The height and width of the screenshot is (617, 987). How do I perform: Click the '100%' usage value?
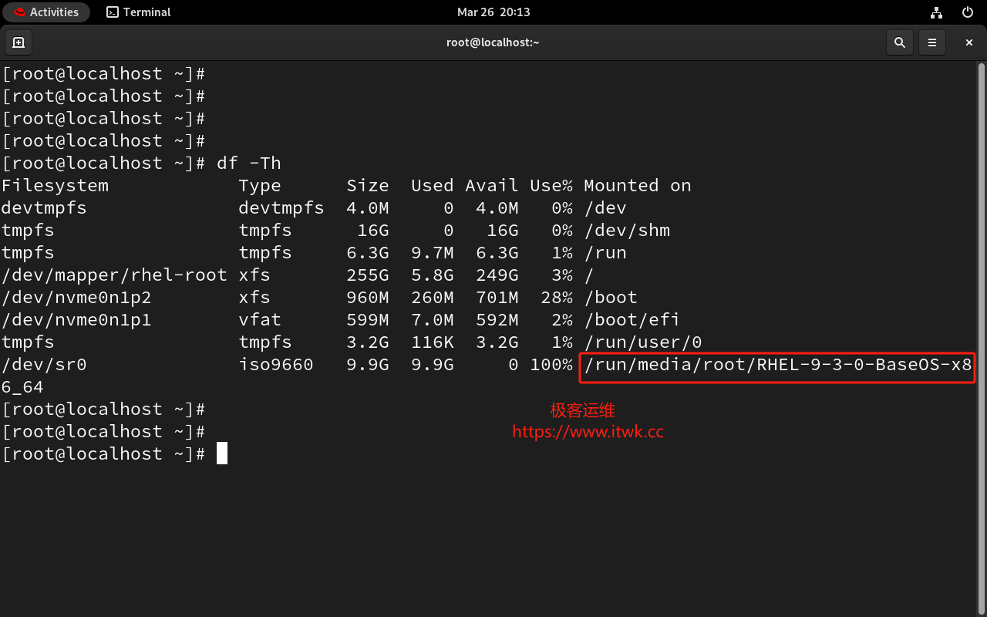[x=551, y=365]
